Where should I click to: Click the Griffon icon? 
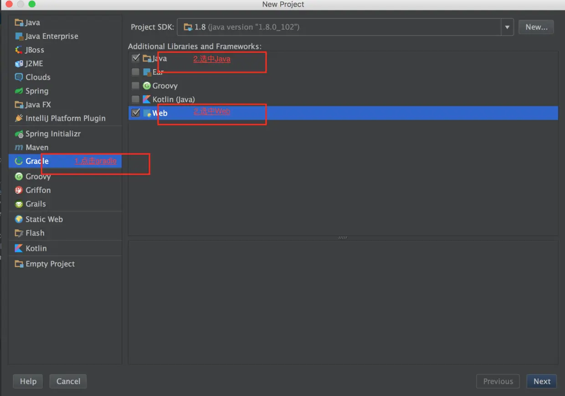19,190
